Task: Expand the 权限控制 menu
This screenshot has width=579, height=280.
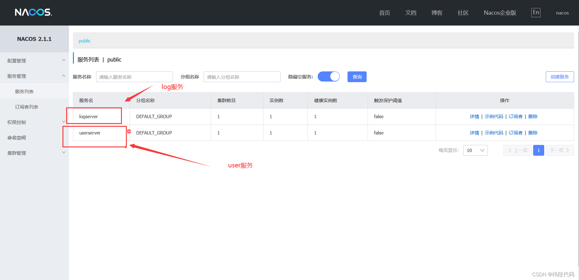Action: pyautogui.click(x=34, y=122)
